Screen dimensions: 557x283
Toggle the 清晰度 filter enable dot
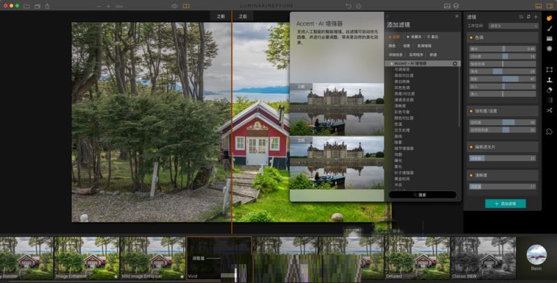[471, 175]
